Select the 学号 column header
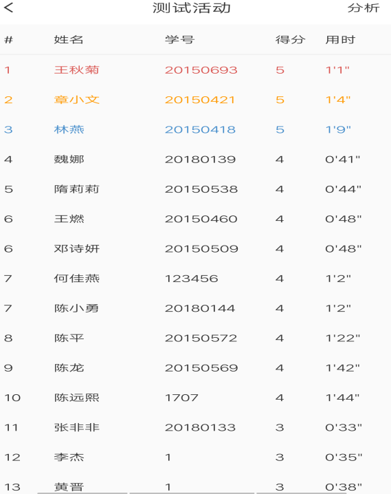This screenshot has width=391, height=494. 179,40
